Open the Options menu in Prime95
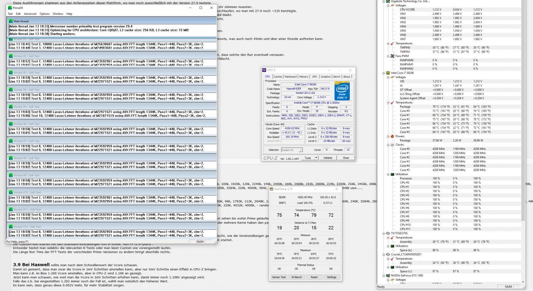533x291 pixels. click(45, 14)
